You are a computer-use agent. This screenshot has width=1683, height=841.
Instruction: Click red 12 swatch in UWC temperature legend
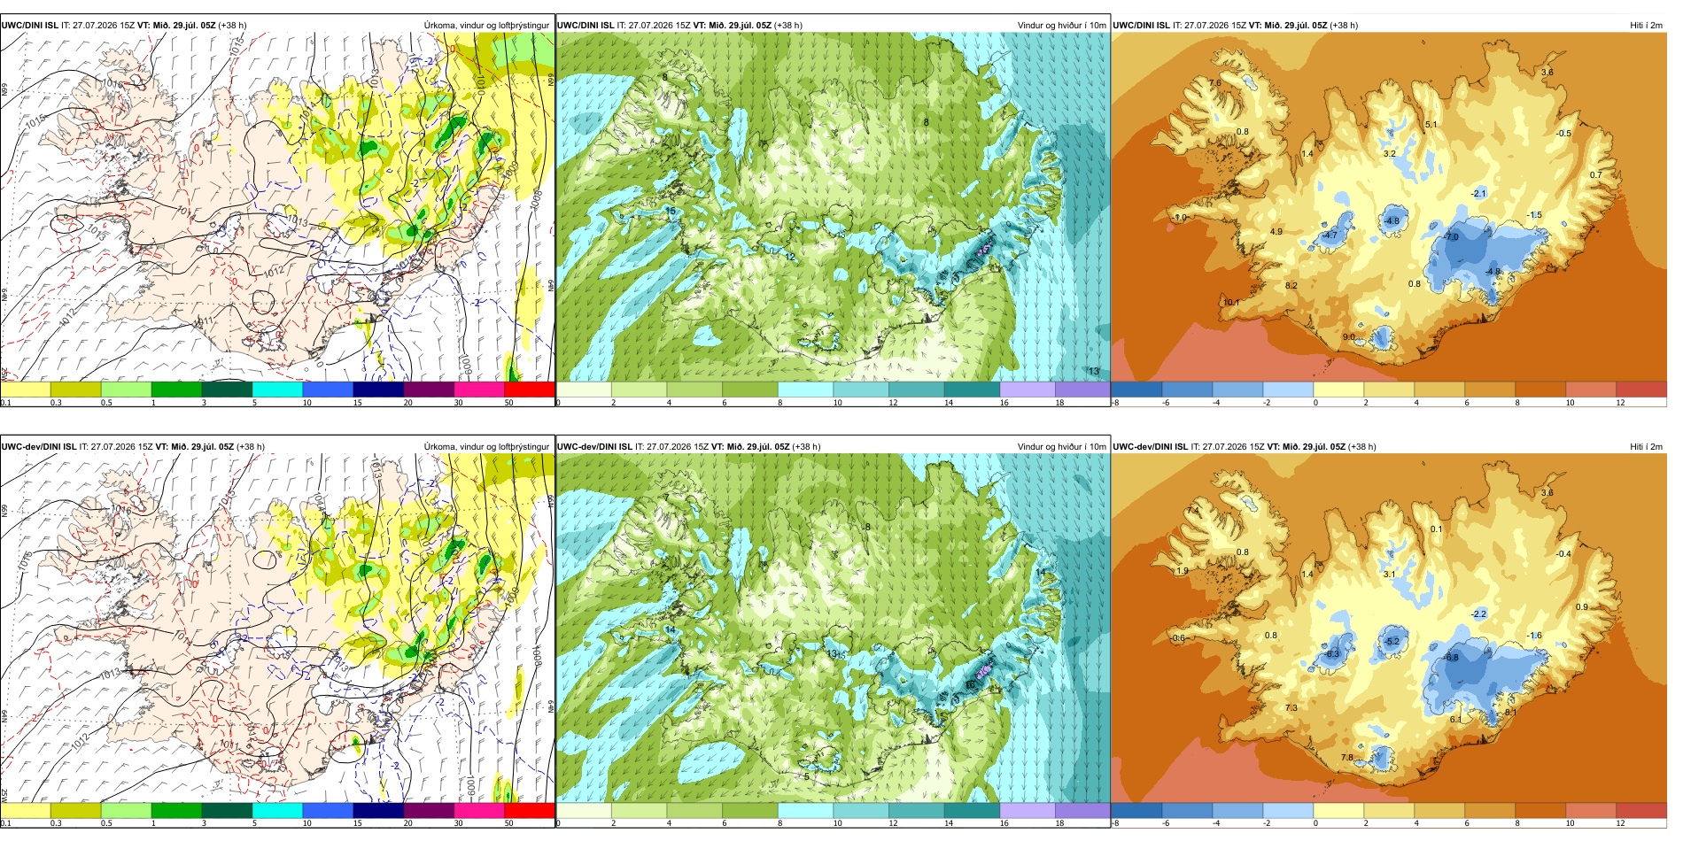click(x=1641, y=389)
